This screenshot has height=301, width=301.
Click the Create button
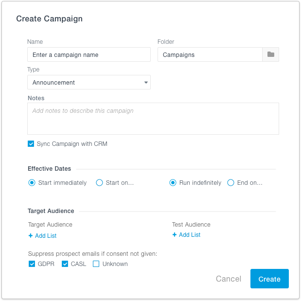click(269, 279)
